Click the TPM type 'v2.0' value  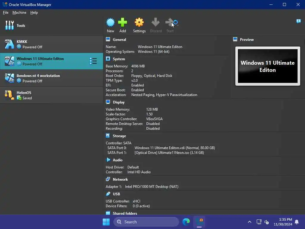134,81
